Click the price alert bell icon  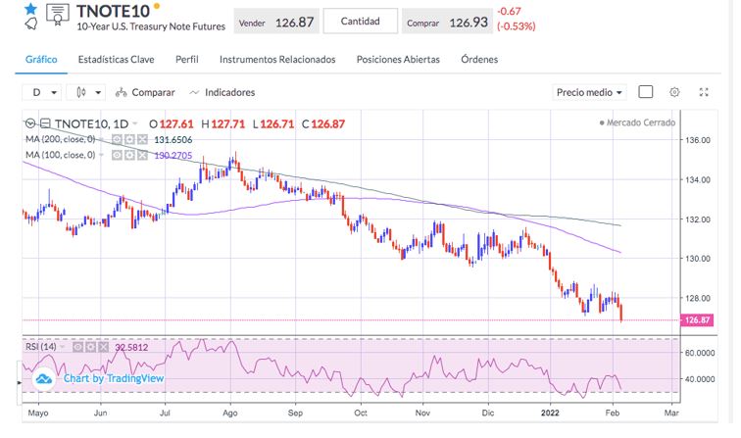[31, 24]
